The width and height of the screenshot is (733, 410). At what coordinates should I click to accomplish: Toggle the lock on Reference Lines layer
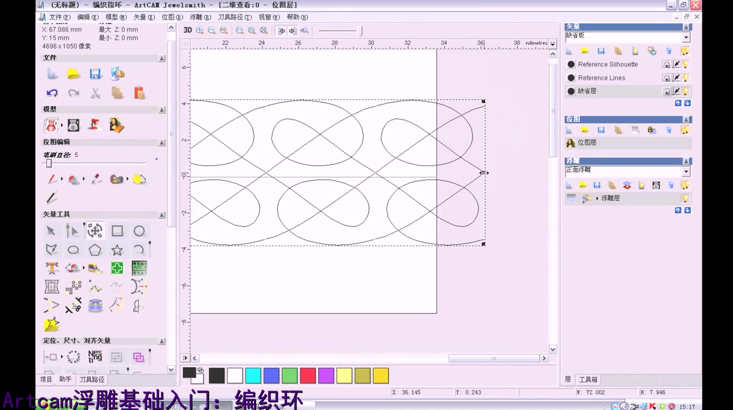(667, 78)
